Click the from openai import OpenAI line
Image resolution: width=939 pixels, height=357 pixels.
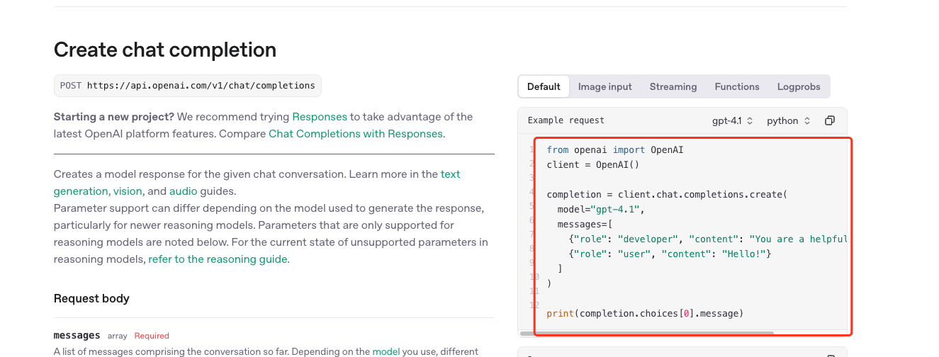(615, 150)
